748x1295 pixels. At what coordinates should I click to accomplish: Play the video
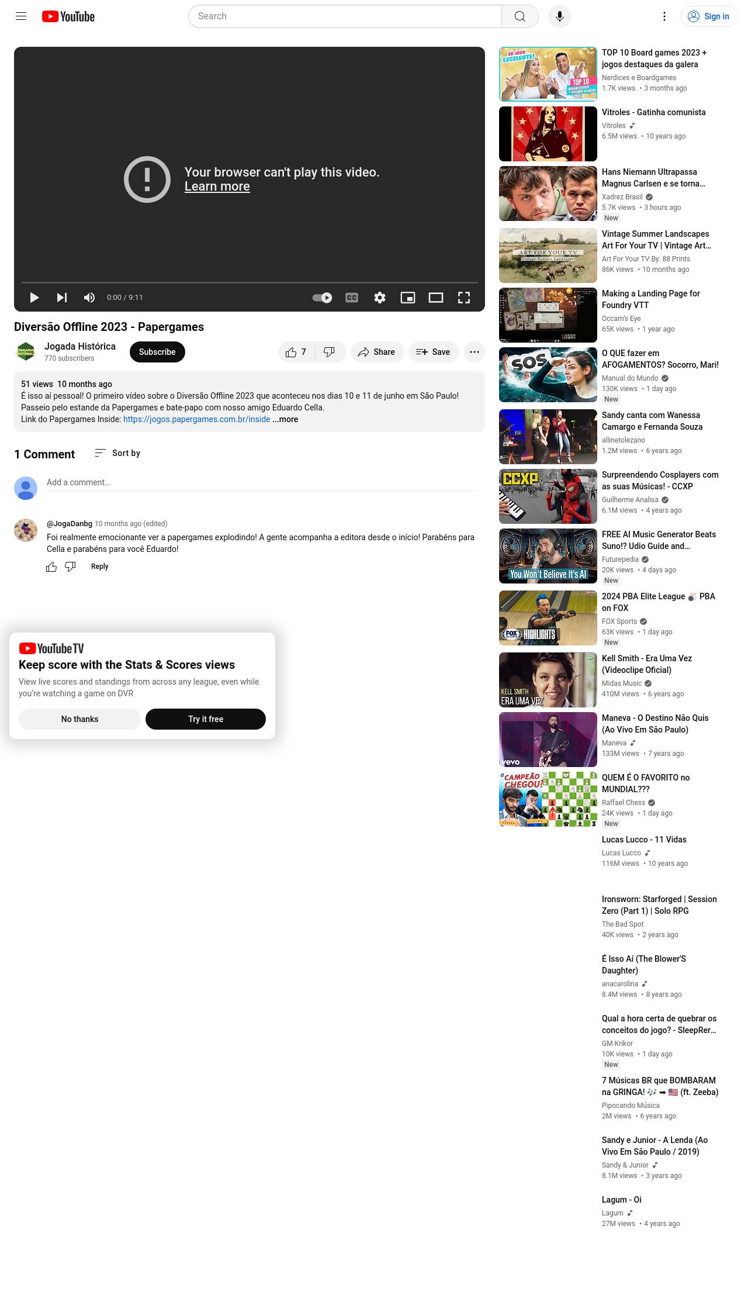click(34, 298)
